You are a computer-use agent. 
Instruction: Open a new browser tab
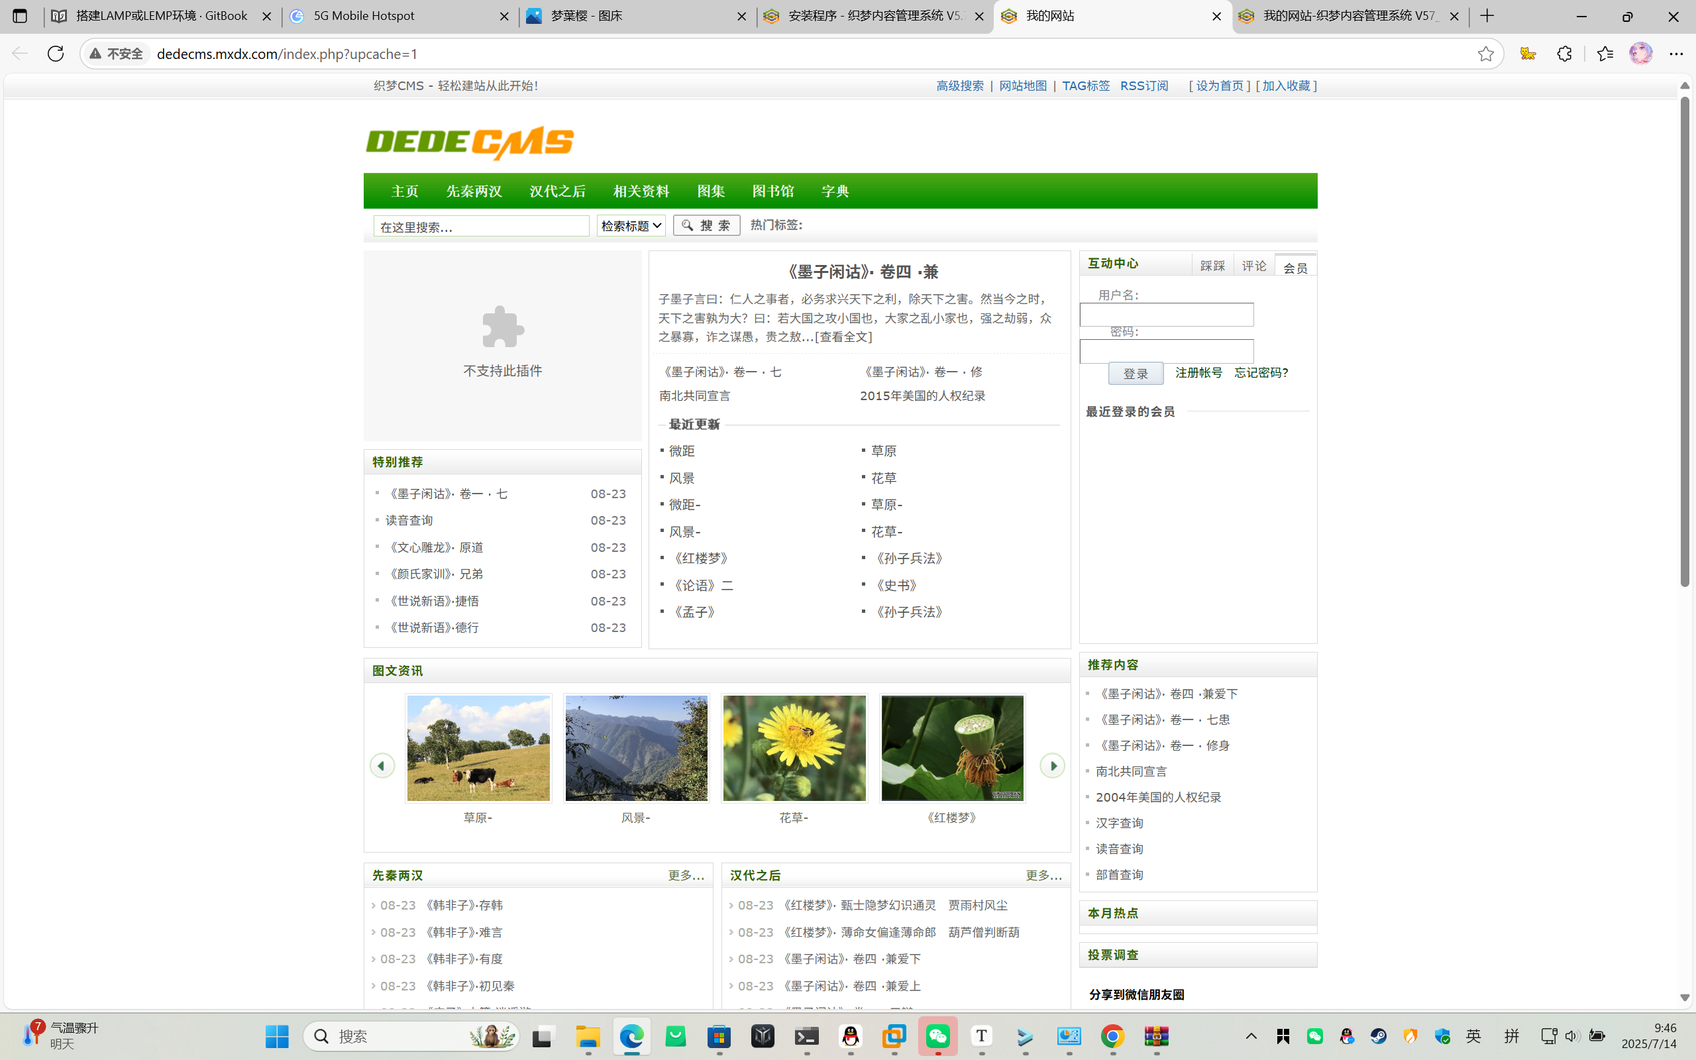(1487, 15)
